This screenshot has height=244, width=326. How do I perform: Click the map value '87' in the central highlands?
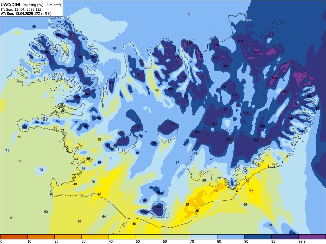177,163
